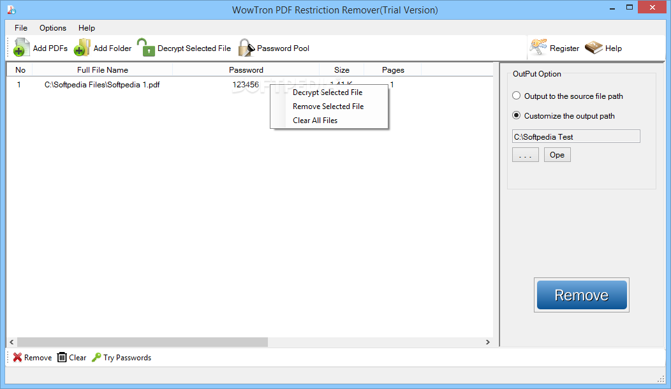Click the Ope button beside browse
The width and height of the screenshot is (671, 389).
pyautogui.click(x=557, y=155)
